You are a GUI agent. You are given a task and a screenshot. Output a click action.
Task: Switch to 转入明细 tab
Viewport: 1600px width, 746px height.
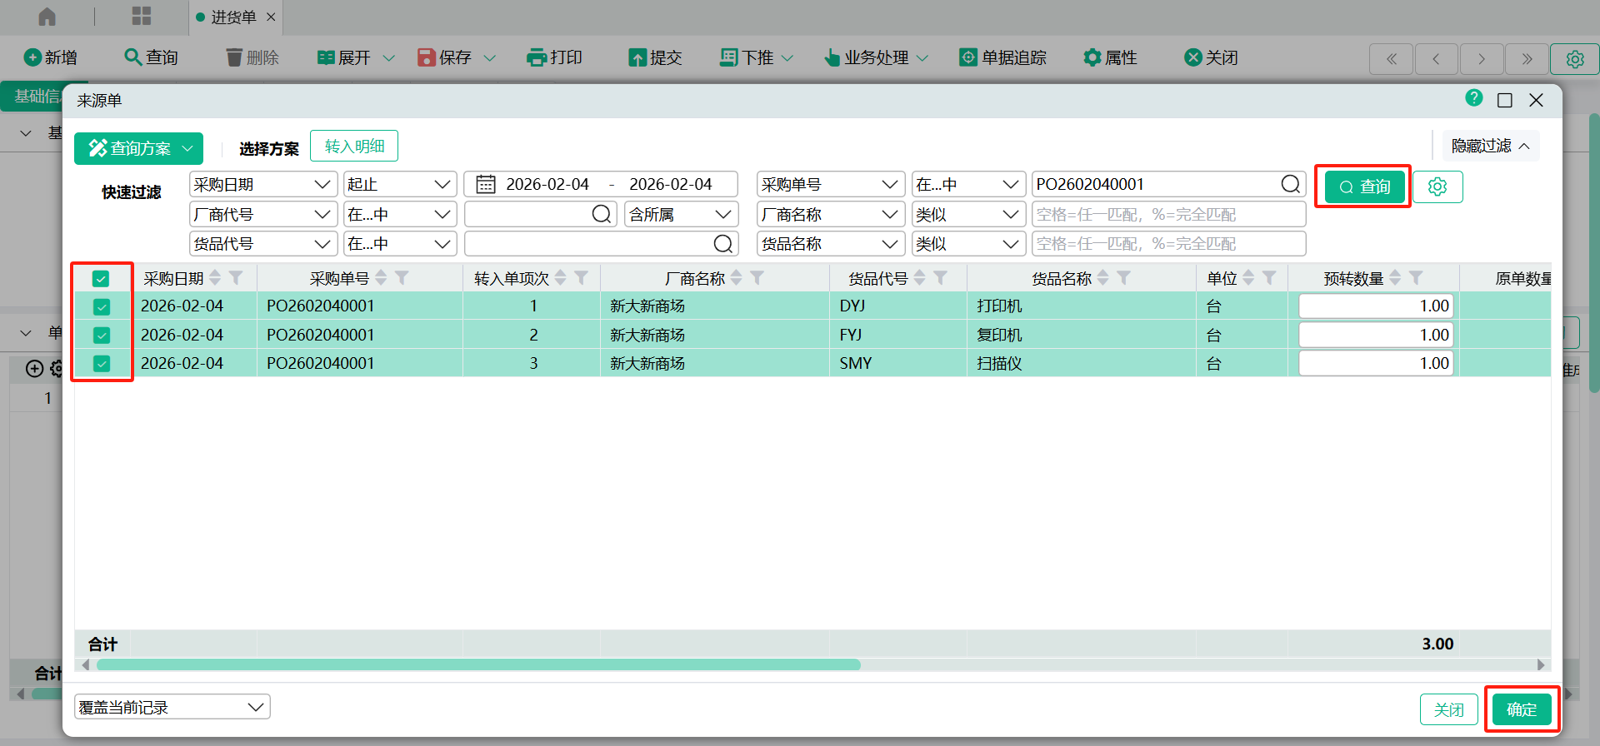pos(354,147)
